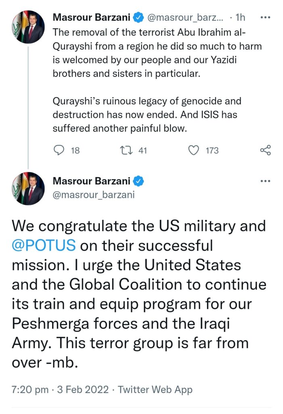Open second tweet's three-dot more menu
This screenshot has height=414, width=283.
point(265,182)
